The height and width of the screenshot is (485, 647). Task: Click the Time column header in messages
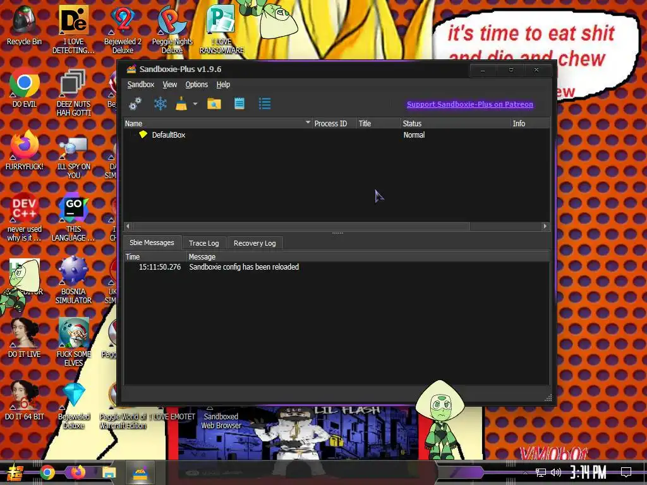coord(155,256)
